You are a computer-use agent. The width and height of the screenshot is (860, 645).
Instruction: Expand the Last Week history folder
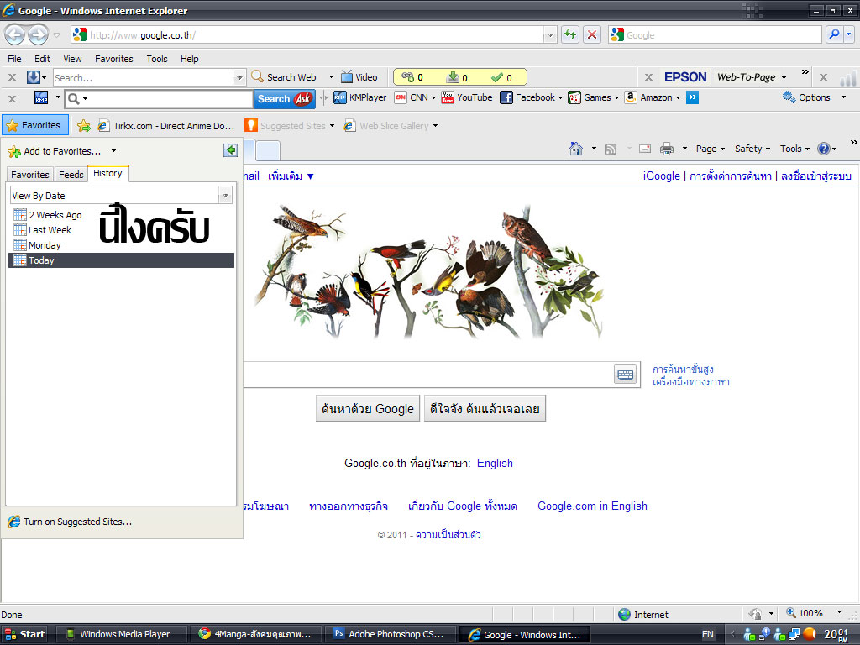pyautogui.click(x=43, y=230)
